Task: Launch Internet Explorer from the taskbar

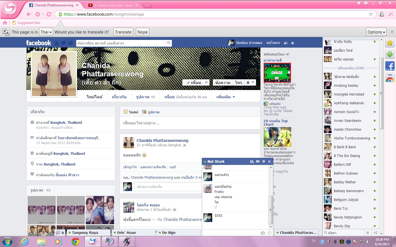Action: (25, 242)
